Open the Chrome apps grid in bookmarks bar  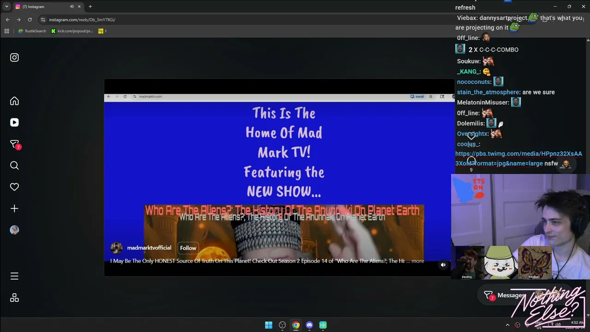(x=6, y=31)
